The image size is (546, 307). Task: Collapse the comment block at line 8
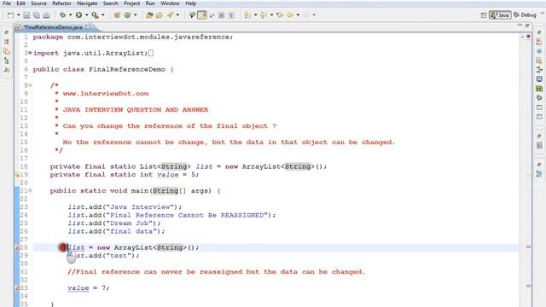tap(31, 85)
